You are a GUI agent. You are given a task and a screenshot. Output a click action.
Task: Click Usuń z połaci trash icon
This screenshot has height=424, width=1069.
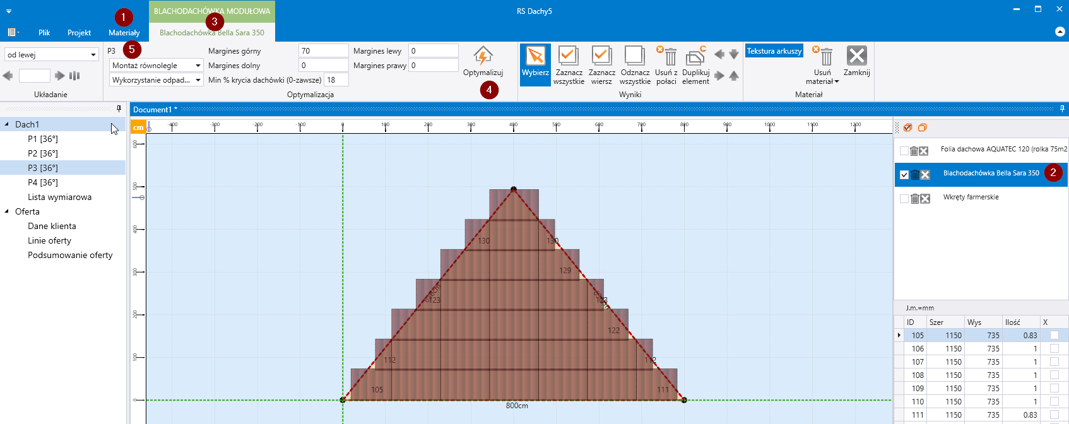(666, 57)
